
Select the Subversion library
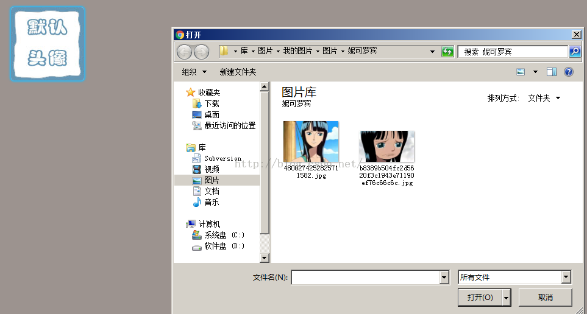[222, 158]
